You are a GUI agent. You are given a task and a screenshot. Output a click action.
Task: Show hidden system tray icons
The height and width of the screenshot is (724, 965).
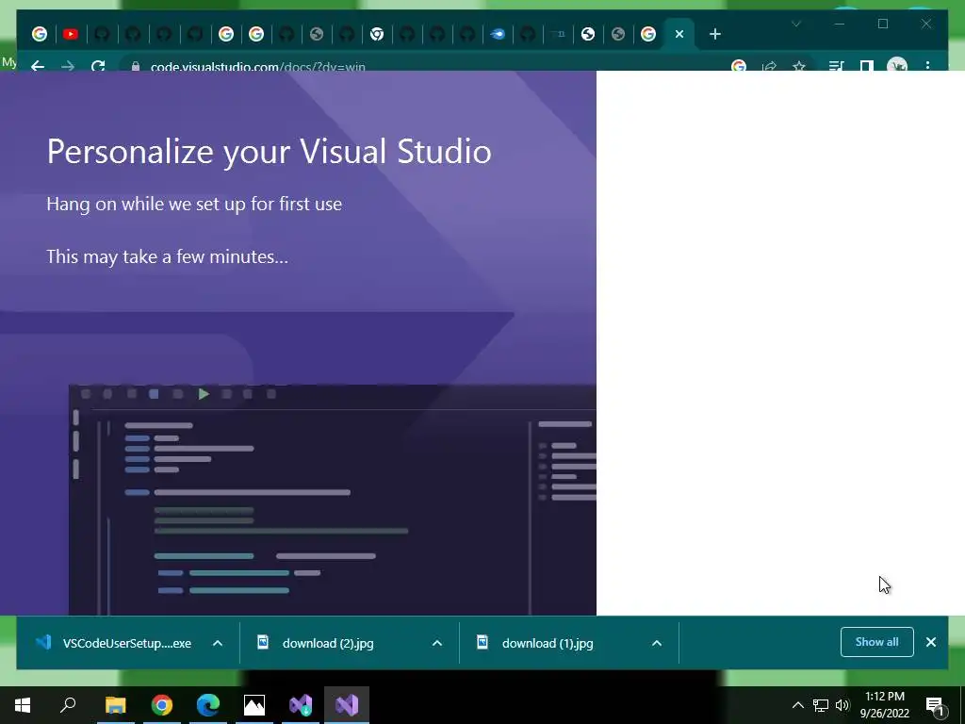click(797, 705)
